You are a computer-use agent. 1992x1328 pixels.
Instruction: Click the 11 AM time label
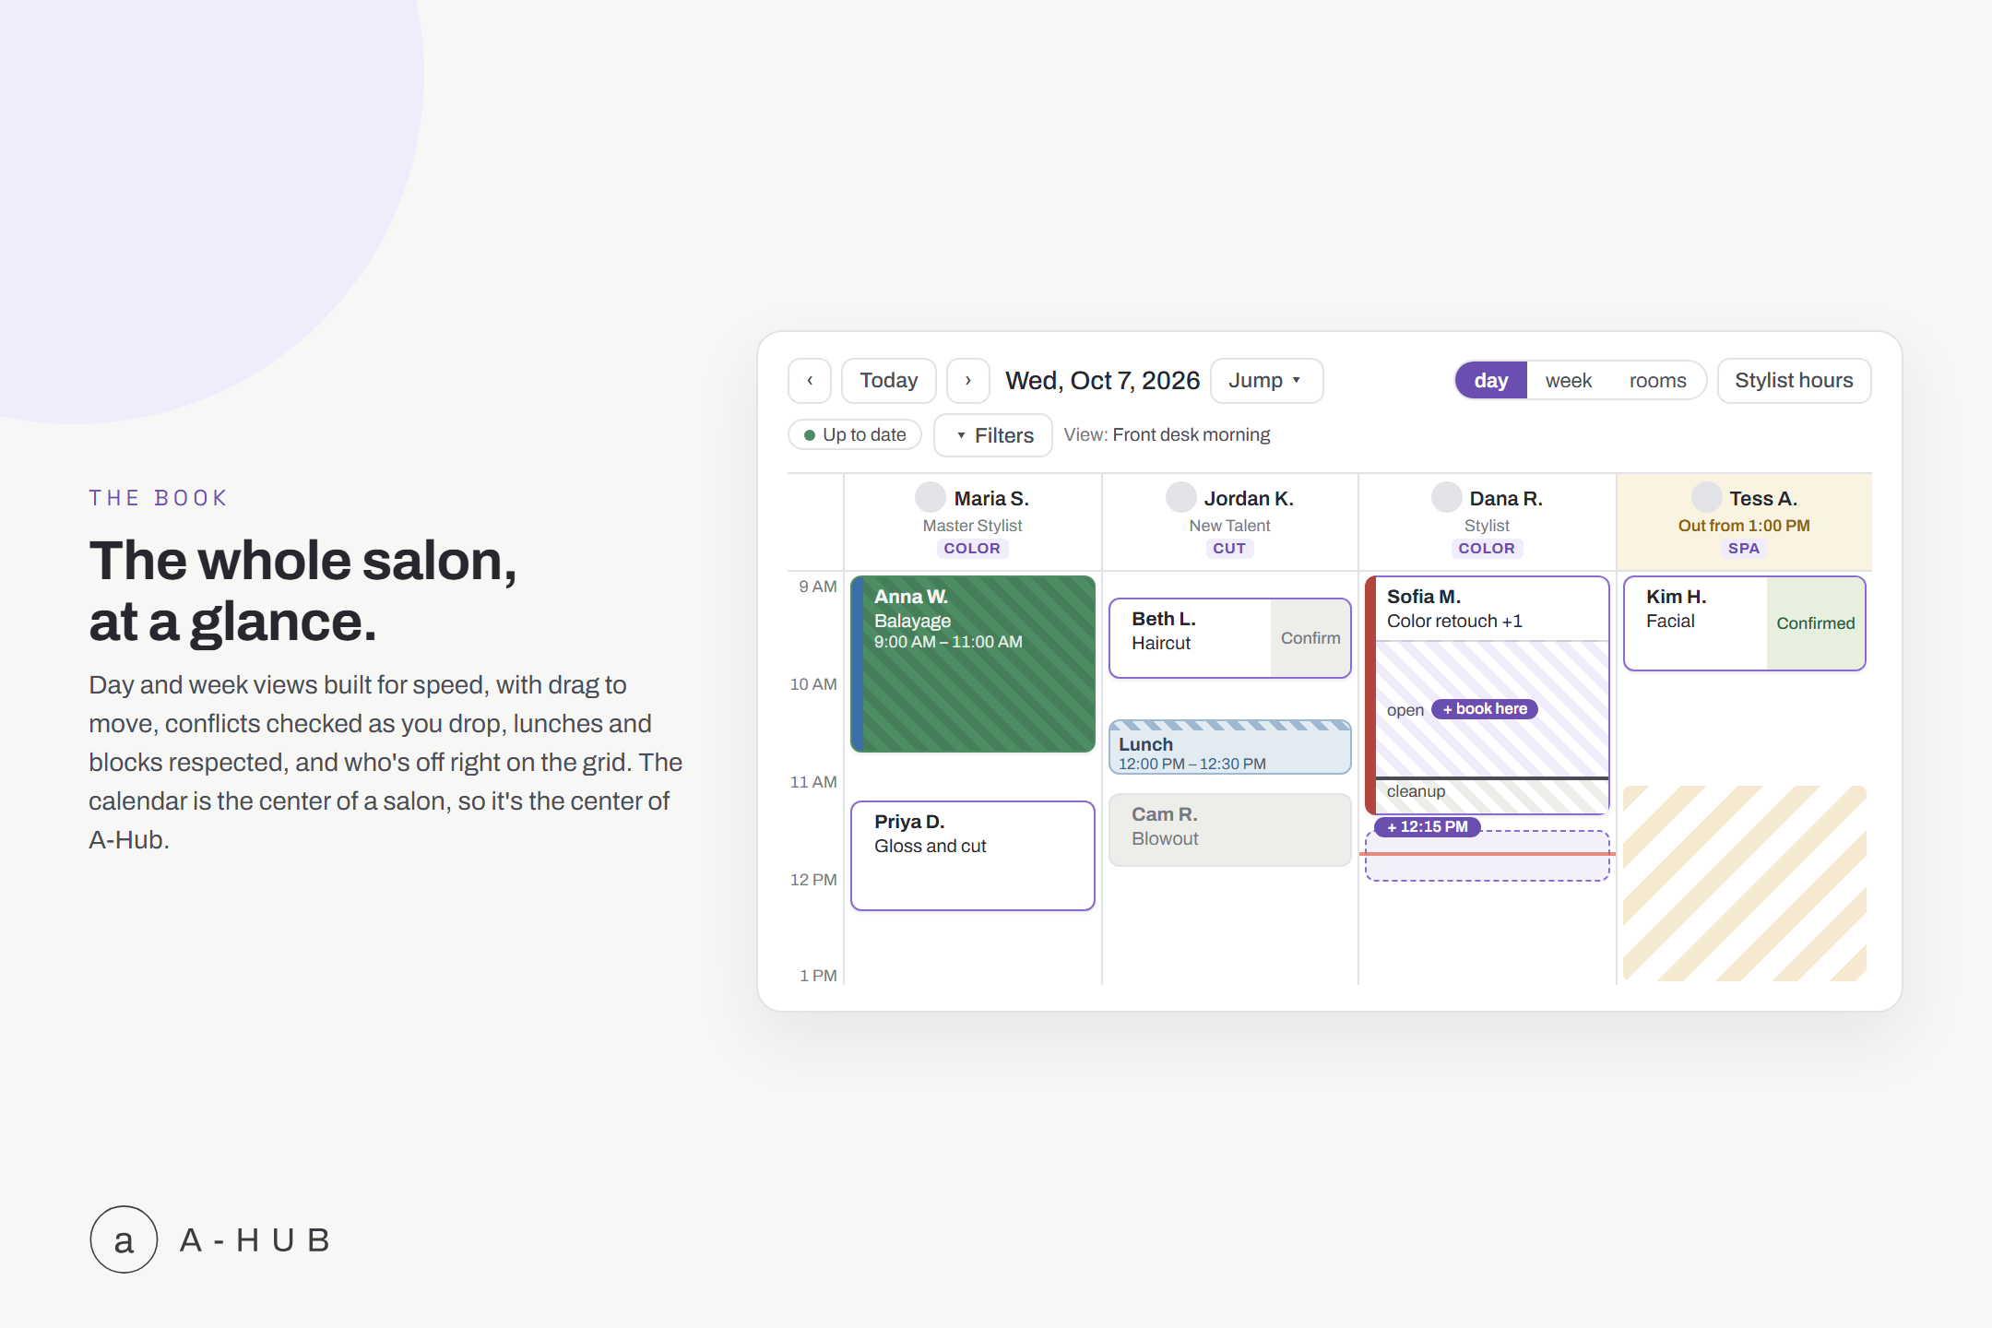coord(813,782)
